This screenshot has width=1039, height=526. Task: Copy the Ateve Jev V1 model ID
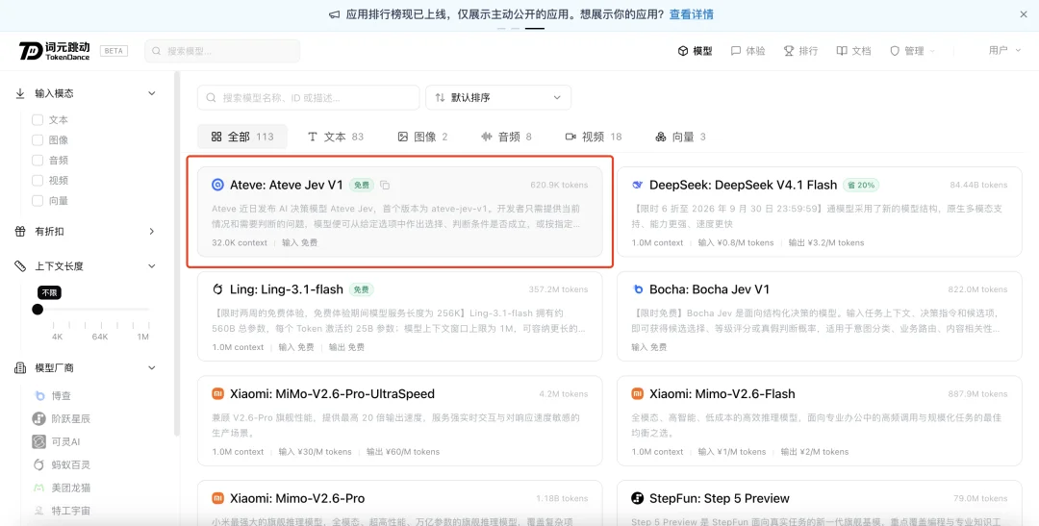[385, 186]
